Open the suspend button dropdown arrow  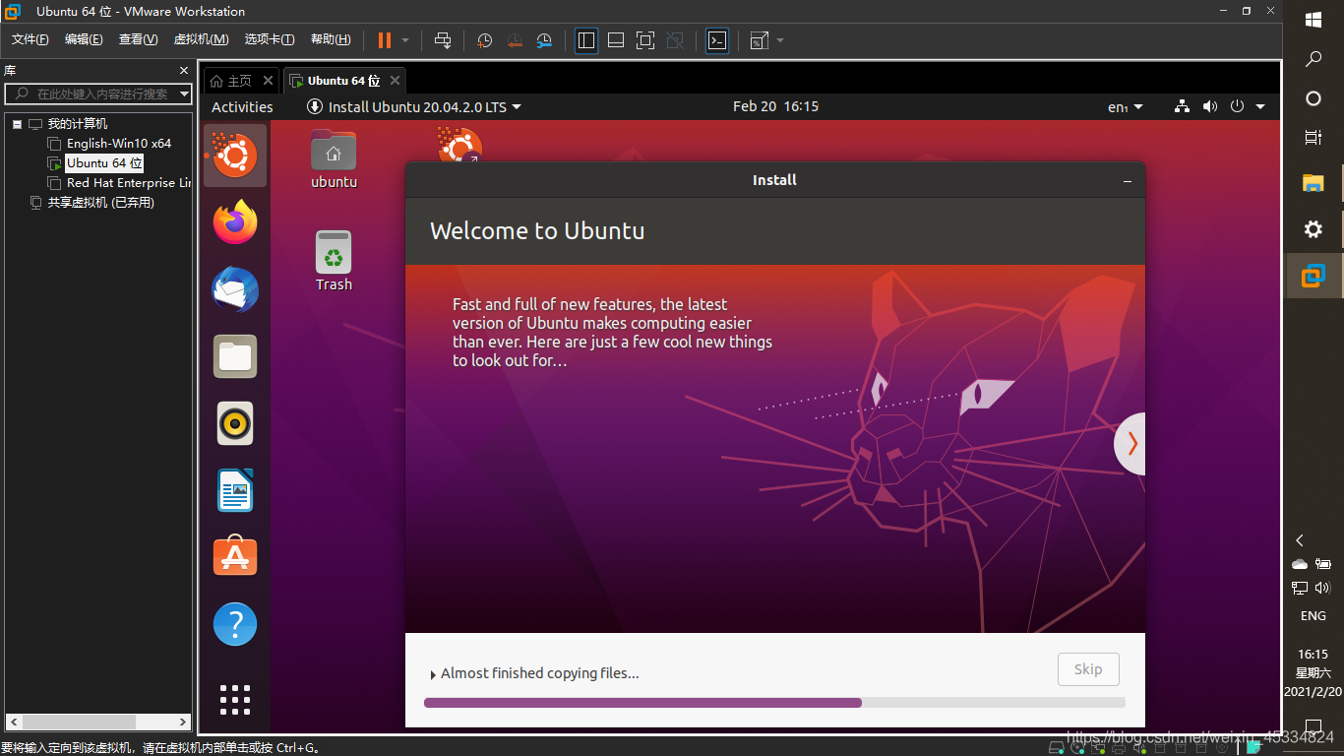click(403, 40)
